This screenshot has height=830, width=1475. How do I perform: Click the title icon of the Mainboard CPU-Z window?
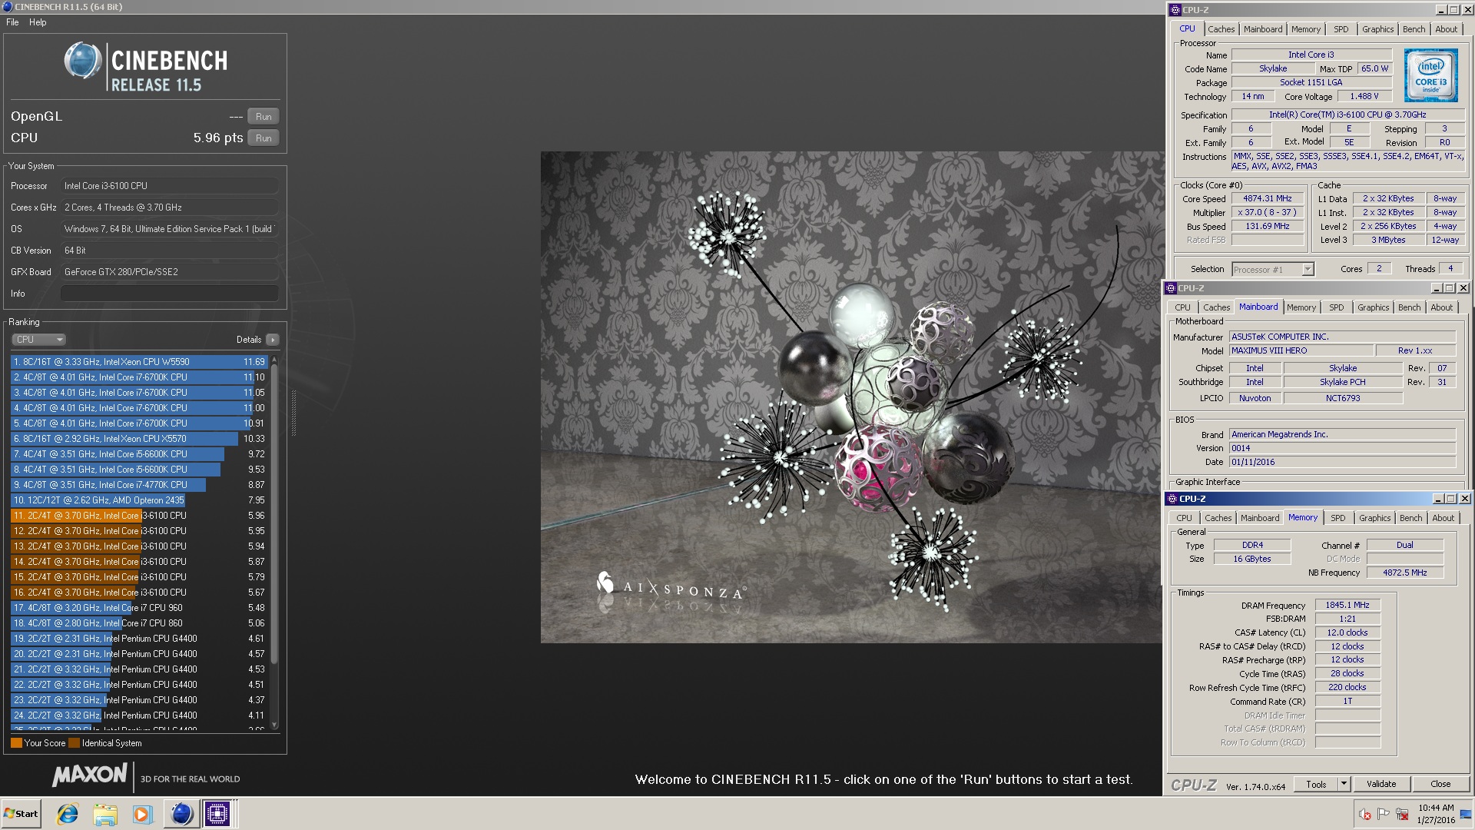pyautogui.click(x=1171, y=288)
